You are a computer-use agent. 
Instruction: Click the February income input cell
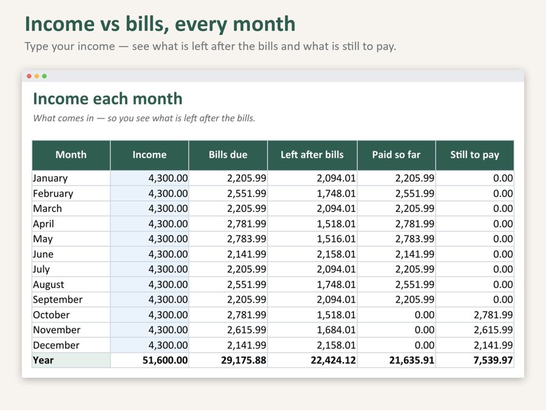(x=149, y=193)
